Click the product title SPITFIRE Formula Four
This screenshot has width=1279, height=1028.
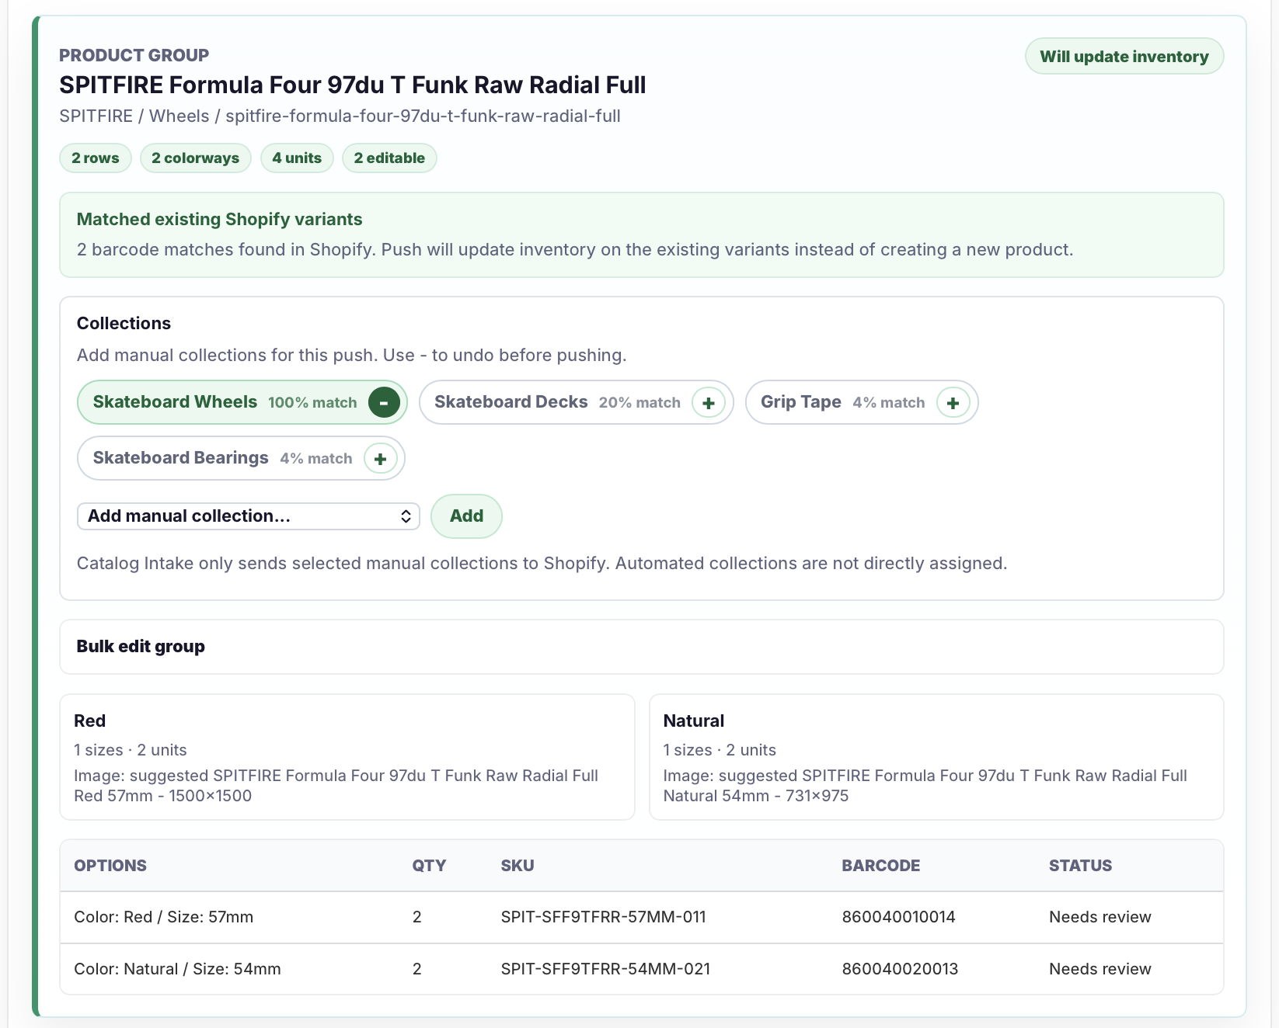353,85
